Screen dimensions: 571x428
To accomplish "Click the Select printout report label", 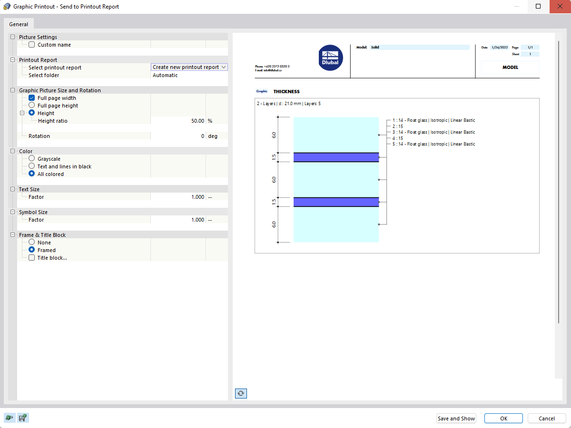I will [x=55, y=68].
